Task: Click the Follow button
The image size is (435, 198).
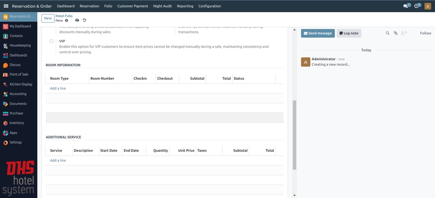Action: point(425,33)
